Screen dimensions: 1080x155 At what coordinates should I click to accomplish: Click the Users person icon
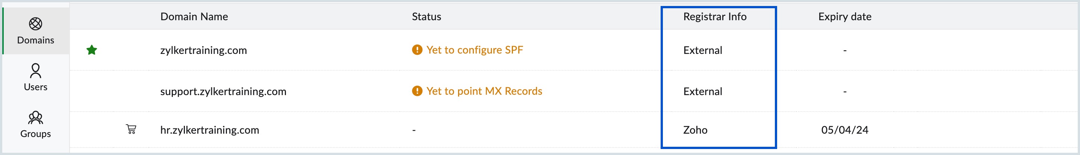[36, 71]
